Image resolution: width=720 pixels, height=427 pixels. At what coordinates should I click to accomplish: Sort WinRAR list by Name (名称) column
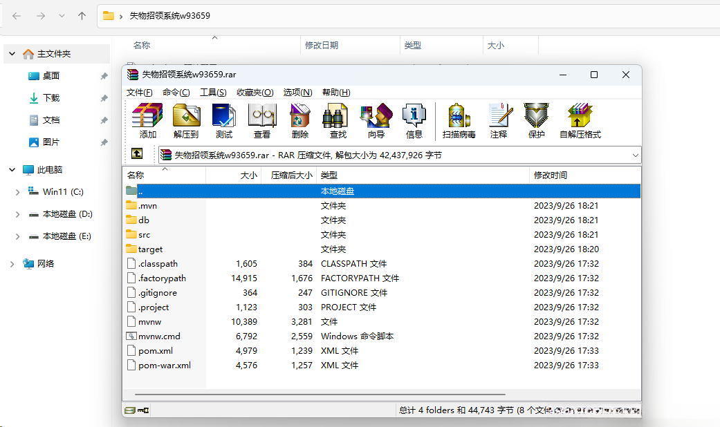click(x=164, y=175)
